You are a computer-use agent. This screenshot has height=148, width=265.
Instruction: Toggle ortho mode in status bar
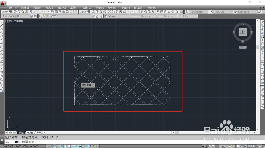point(58,146)
